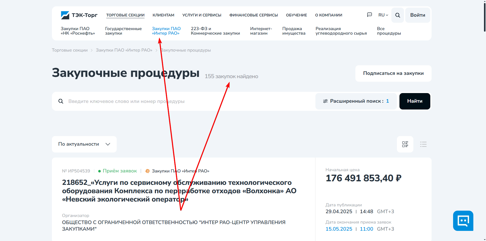The width and height of the screenshot is (486, 241).
Task: Expand the По актуальности sort dropdown
Action: [x=84, y=144]
